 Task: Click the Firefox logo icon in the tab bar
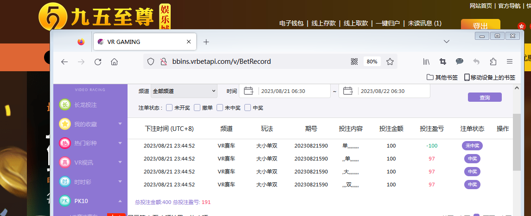coord(81,42)
